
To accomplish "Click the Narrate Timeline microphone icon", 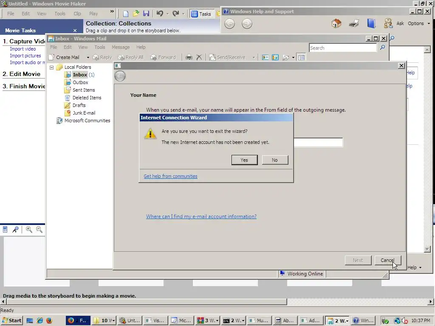I will (15, 230).
